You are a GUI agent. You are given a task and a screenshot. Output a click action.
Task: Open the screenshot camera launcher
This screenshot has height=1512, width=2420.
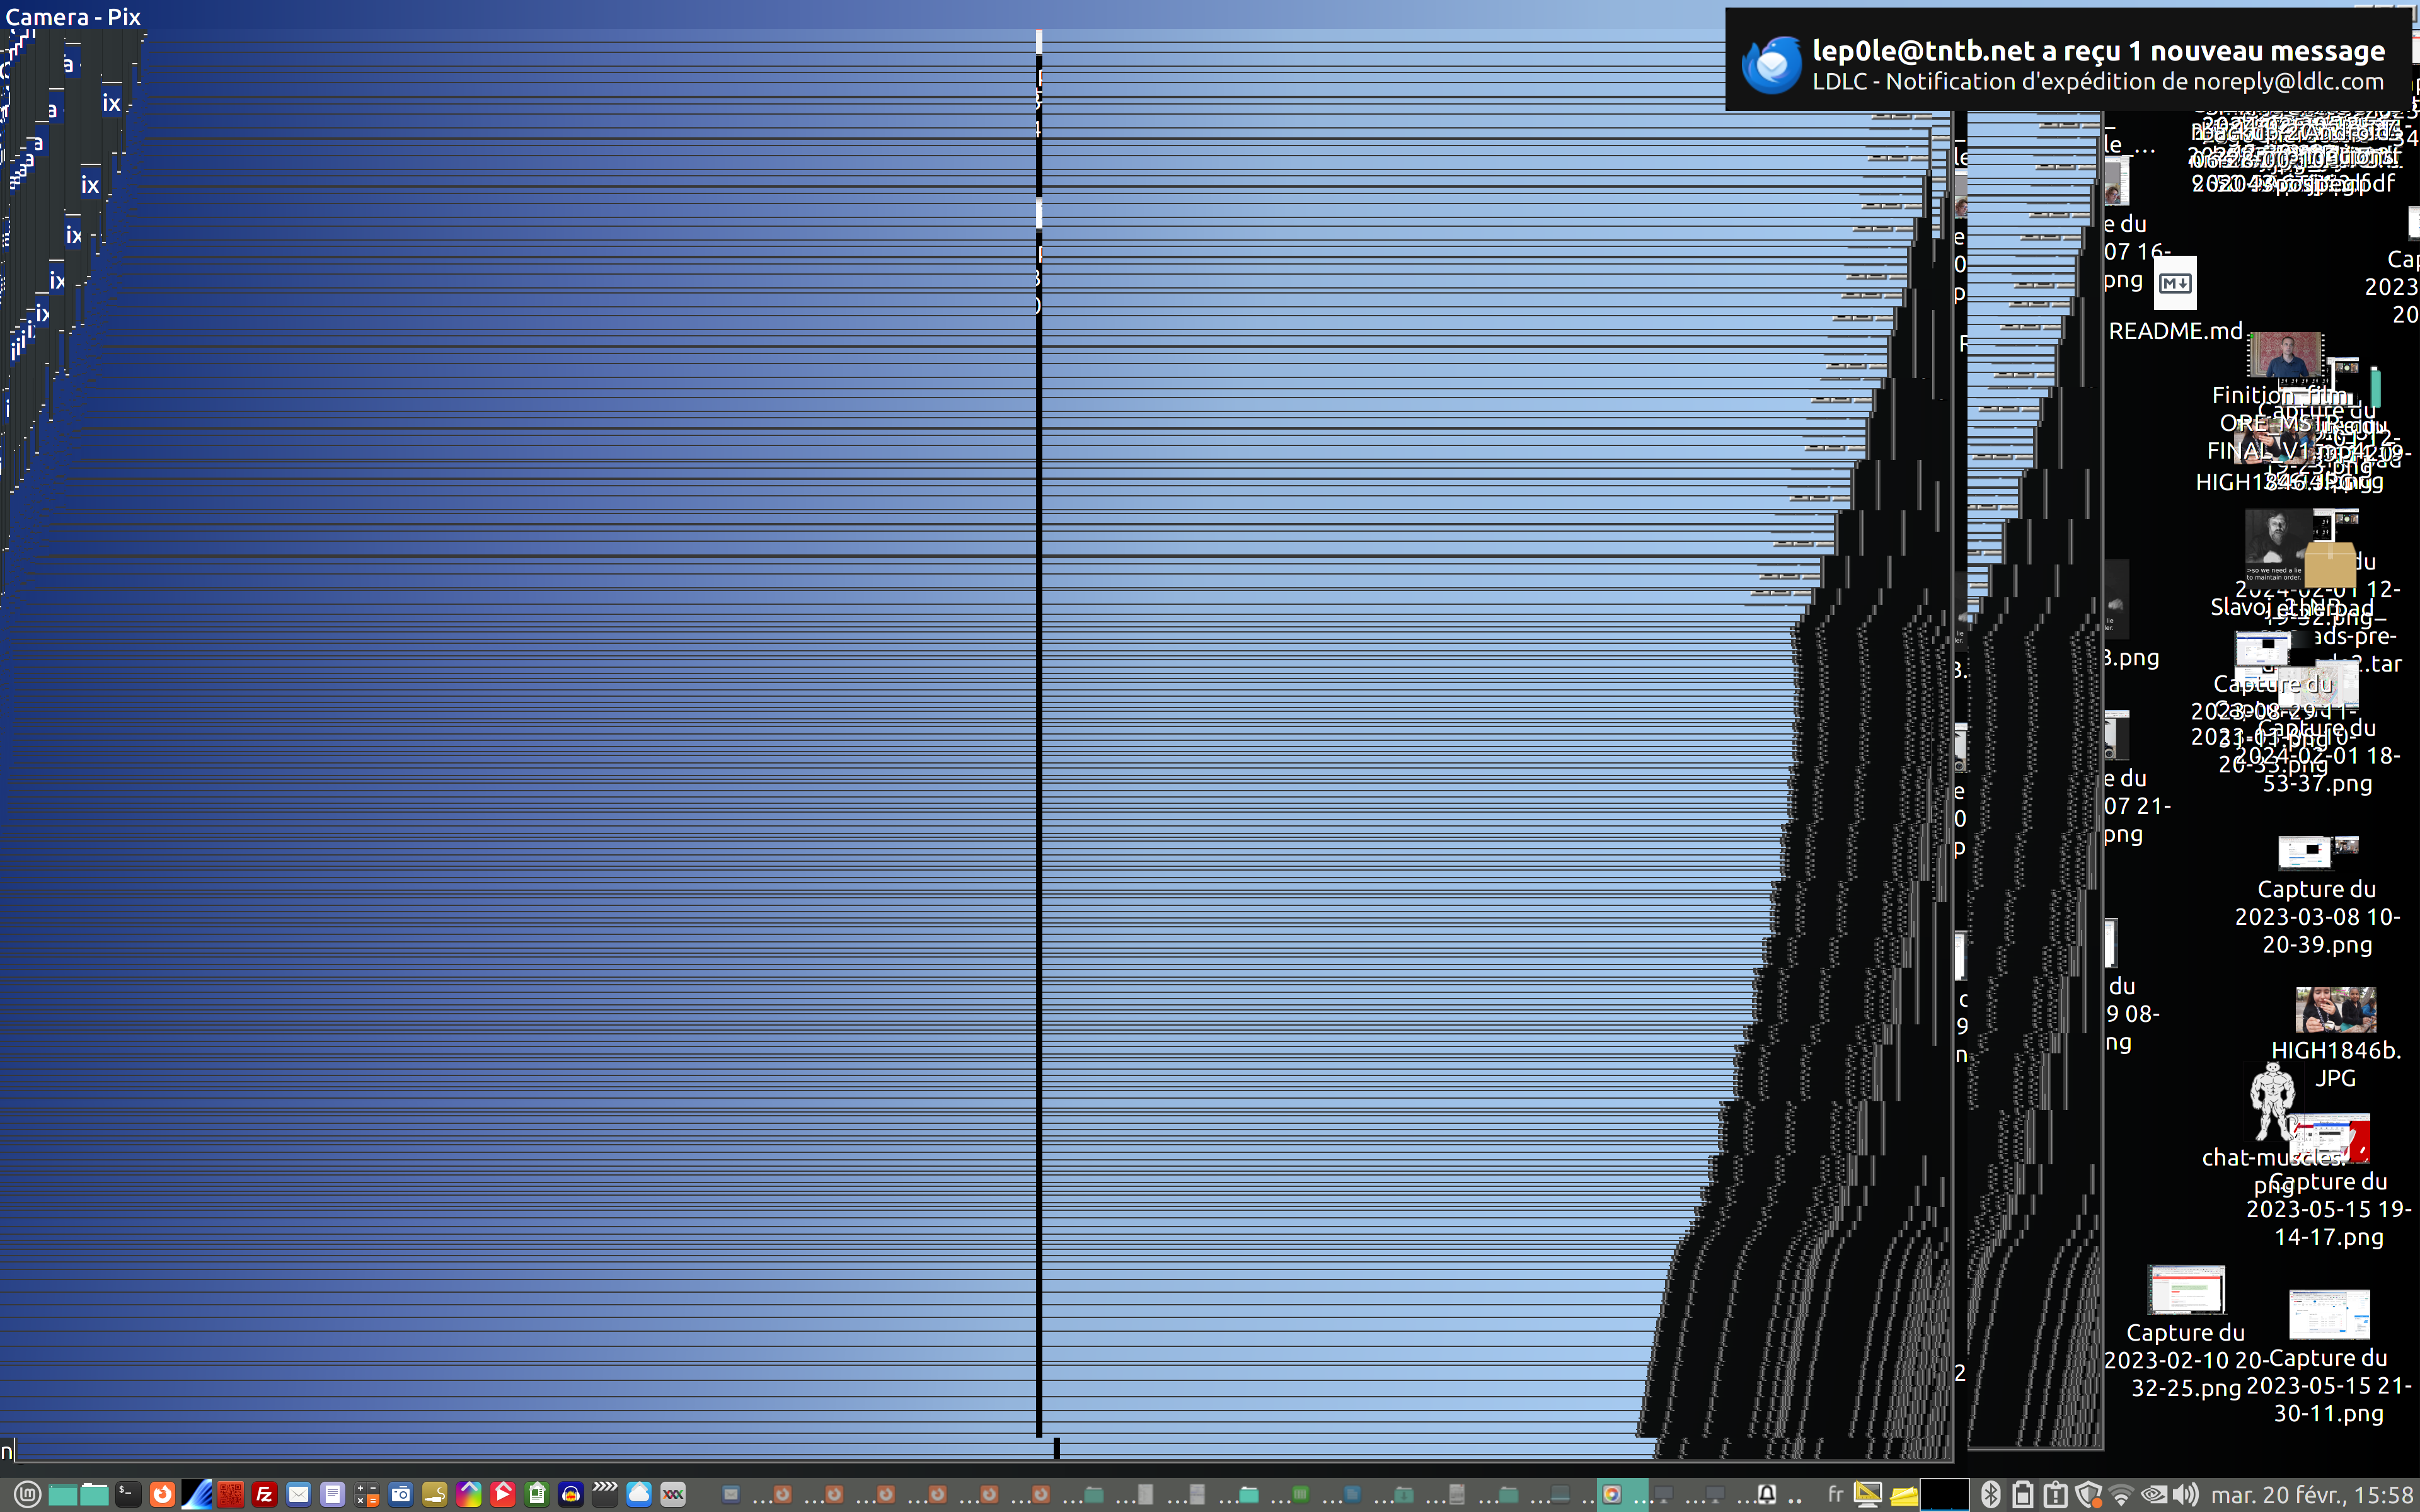pyautogui.click(x=401, y=1494)
